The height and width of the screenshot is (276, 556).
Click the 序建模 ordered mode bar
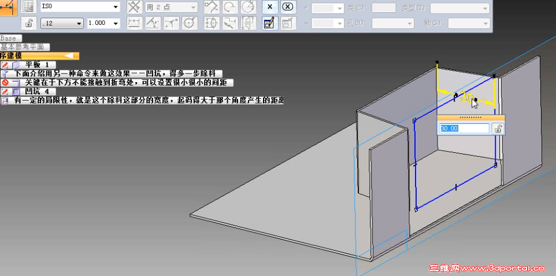point(39,56)
